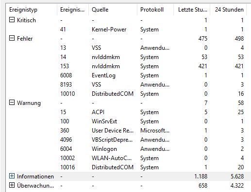
Task: Click event ID 10016
Action: coord(67,167)
